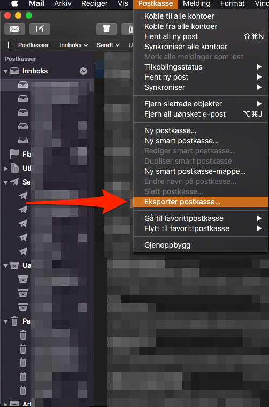Click the Innboks activity circle icon

pyautogui.click(x=83, y=71)
